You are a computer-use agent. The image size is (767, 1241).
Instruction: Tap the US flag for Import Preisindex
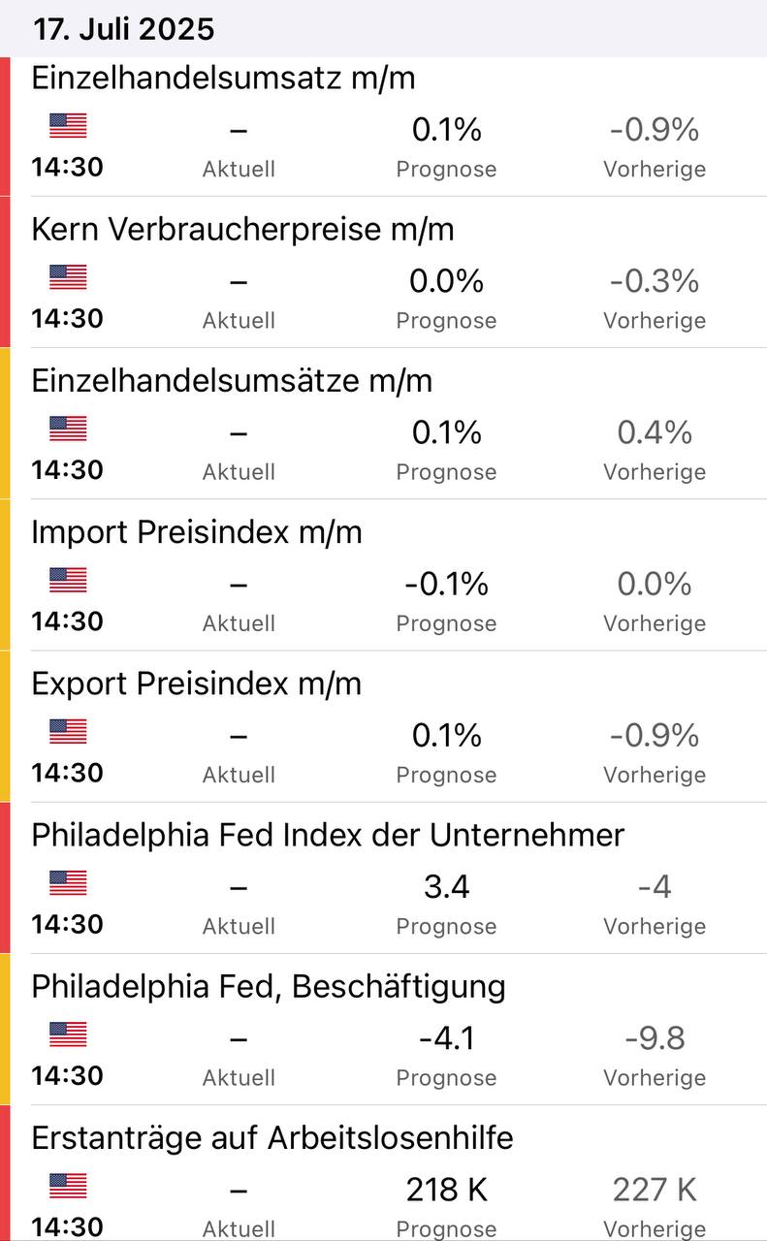coord(68,580)
